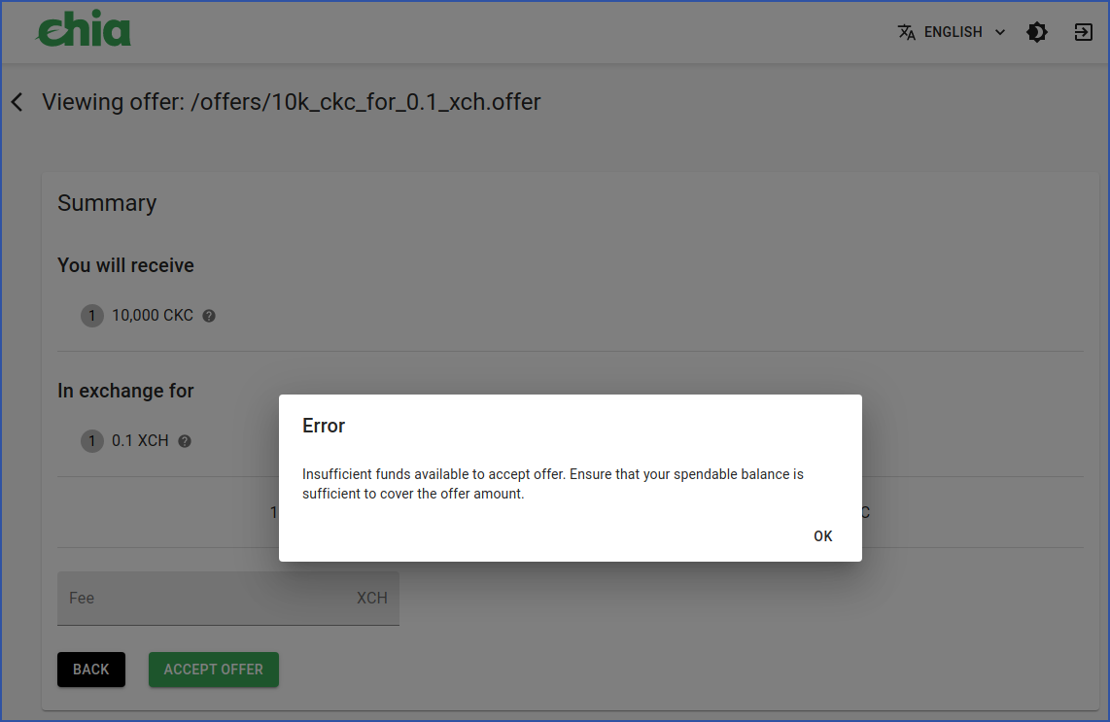1110x722 pixels.
Task: Click the 0.1 XCH amount text
Action: coord(140,441)
